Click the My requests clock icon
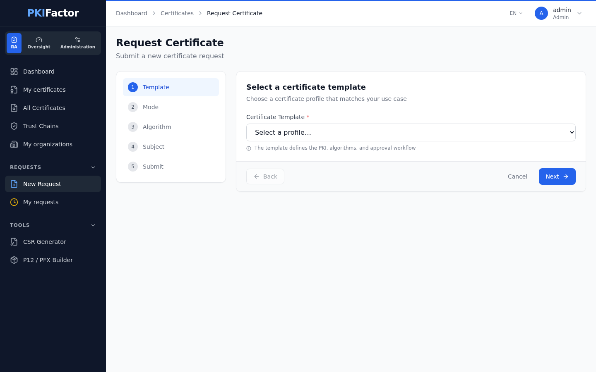Screen dimensions: 596x372 coord(14,202)
